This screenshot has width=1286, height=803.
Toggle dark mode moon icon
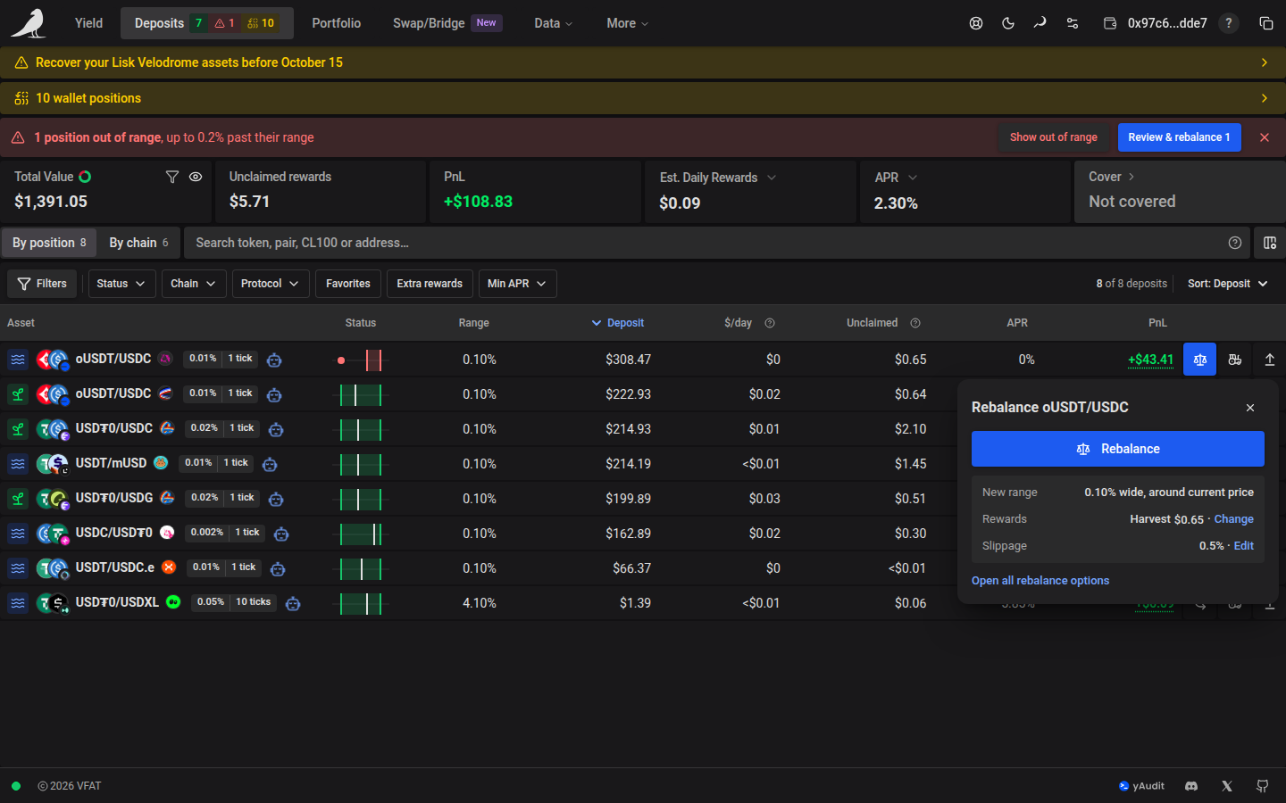click(1008, 23)
